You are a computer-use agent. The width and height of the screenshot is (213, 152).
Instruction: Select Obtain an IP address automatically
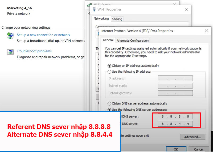coord(109,66)
